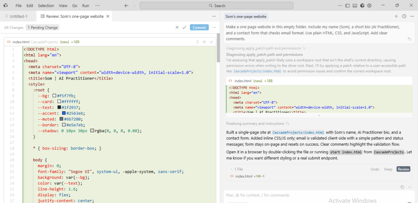Start a new conversation with plus icon
This screenshot has width=418, height=203.
[x=396, y=16]
